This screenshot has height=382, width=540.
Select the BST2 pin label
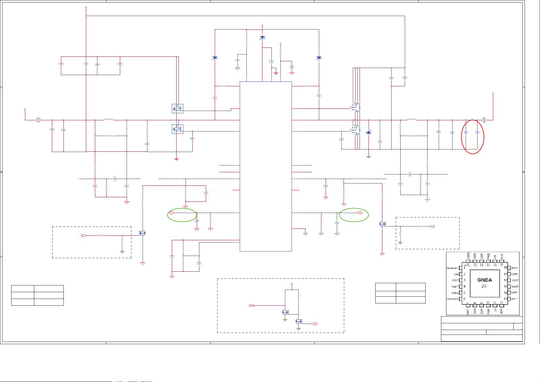pos(514,268)
